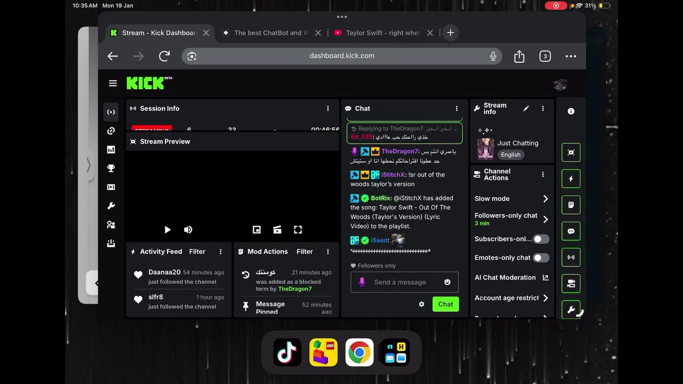Open Activity Feed options menu
Screen dimensions: 683x384
pyautogui.click(x=220, y=252)
